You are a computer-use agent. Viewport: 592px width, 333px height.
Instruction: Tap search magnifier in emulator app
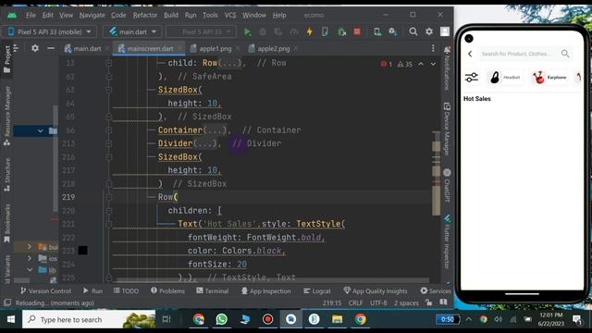565,54
